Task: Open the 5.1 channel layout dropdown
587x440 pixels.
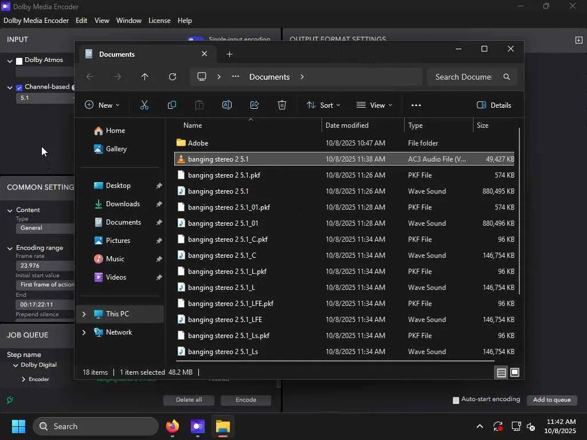Action: click(x=45, y=98)
